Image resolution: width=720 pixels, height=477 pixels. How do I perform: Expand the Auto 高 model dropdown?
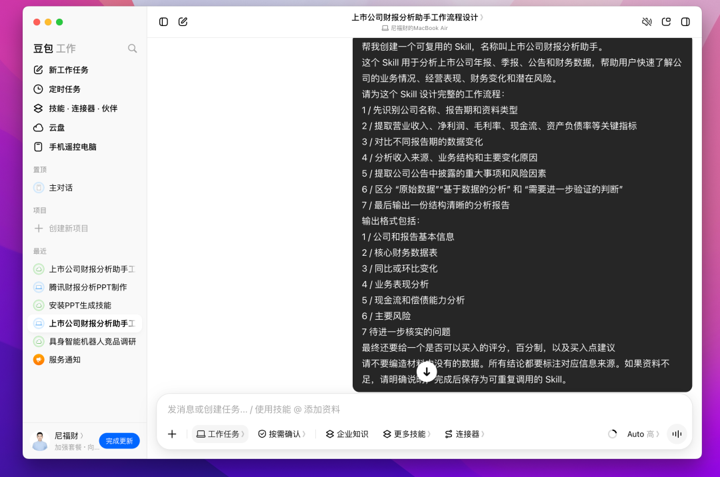643,434
